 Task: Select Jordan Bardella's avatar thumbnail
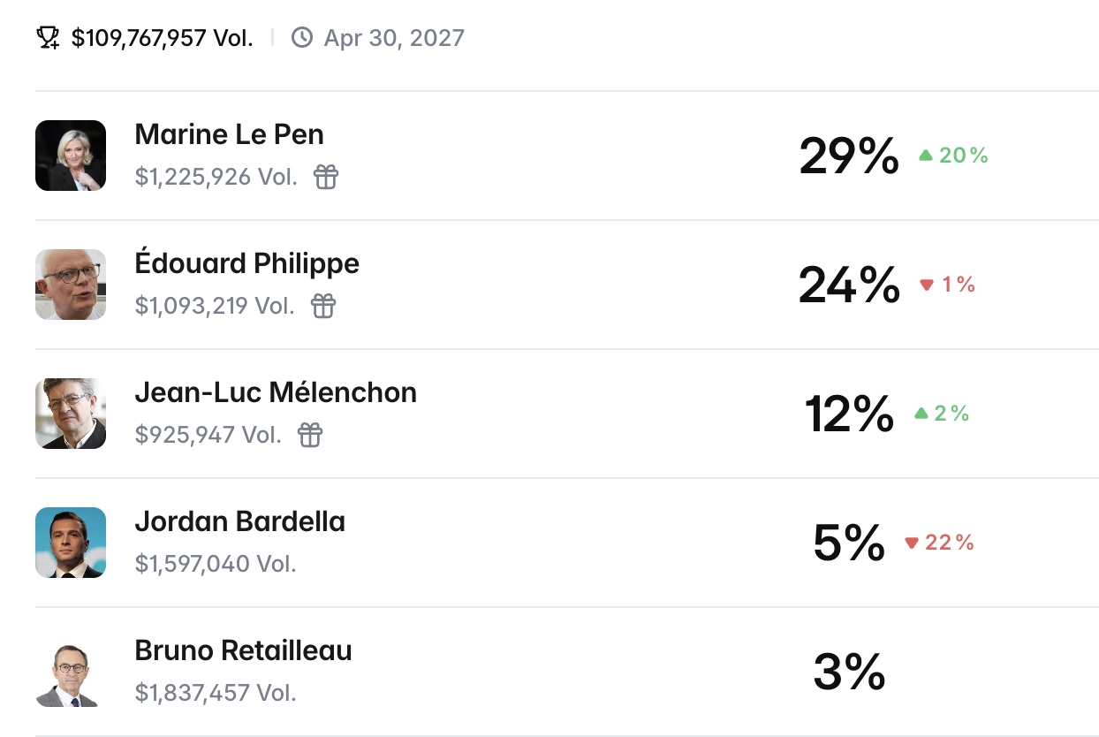point(71,543)
